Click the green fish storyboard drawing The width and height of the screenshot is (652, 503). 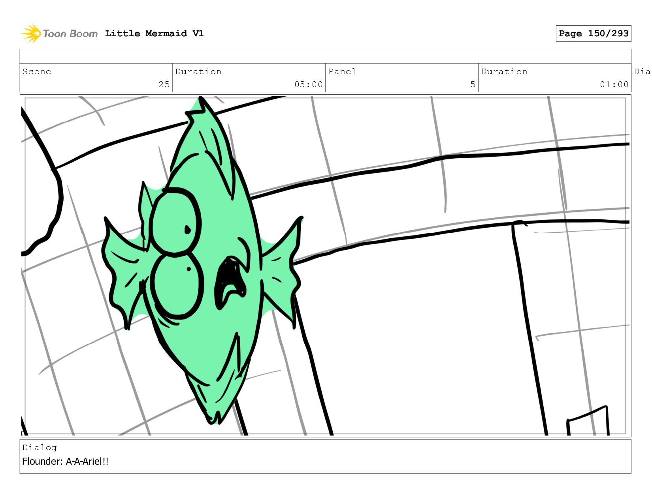point(202,260)
